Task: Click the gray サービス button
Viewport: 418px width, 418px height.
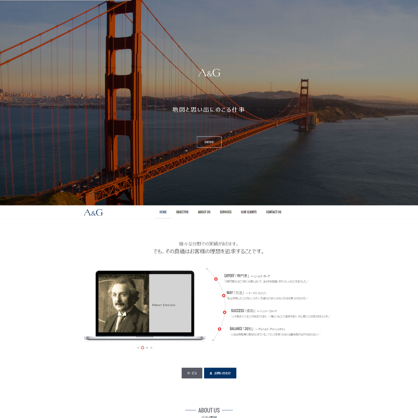Action: [x=192, y=373]
